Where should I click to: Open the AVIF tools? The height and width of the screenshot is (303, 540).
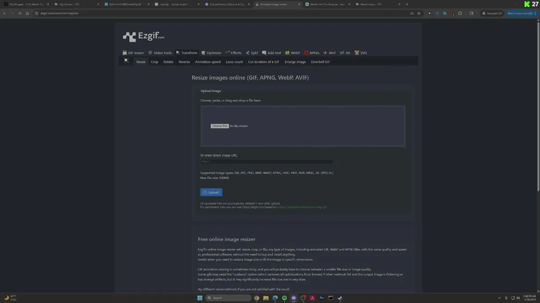[329, 53]
